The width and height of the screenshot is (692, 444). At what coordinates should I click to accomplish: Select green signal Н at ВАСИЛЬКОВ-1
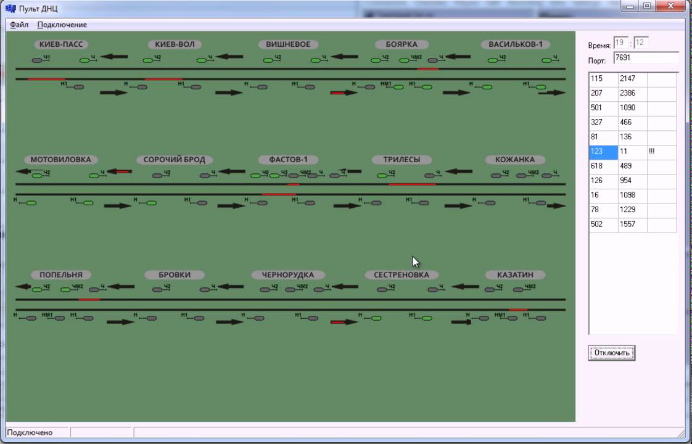click(x=487, y=87)
